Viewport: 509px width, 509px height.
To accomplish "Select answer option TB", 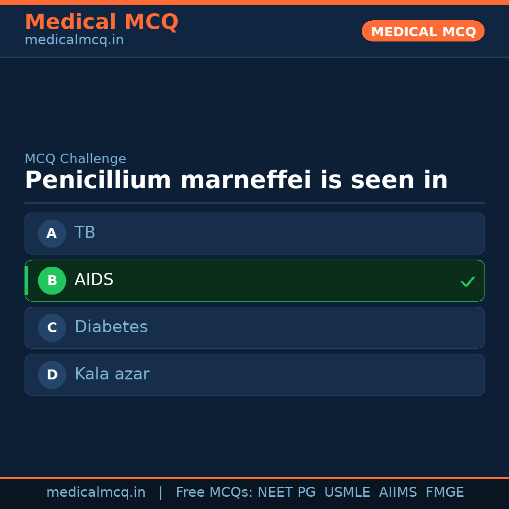I will [254, 233].
